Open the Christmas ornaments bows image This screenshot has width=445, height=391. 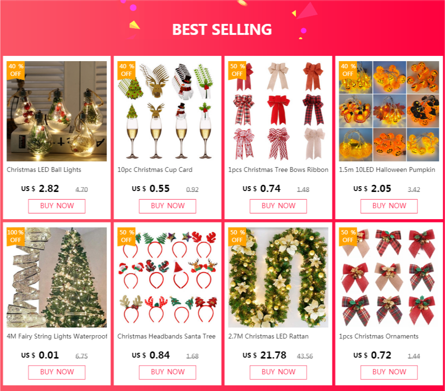[x=389, y=277]
